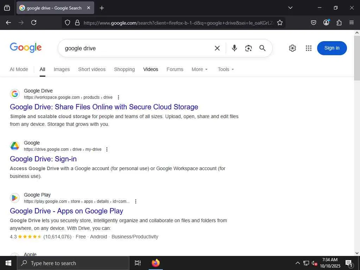Open Task View on taskbar
This screenshot has width=360, height=270.
pos(138,263)
